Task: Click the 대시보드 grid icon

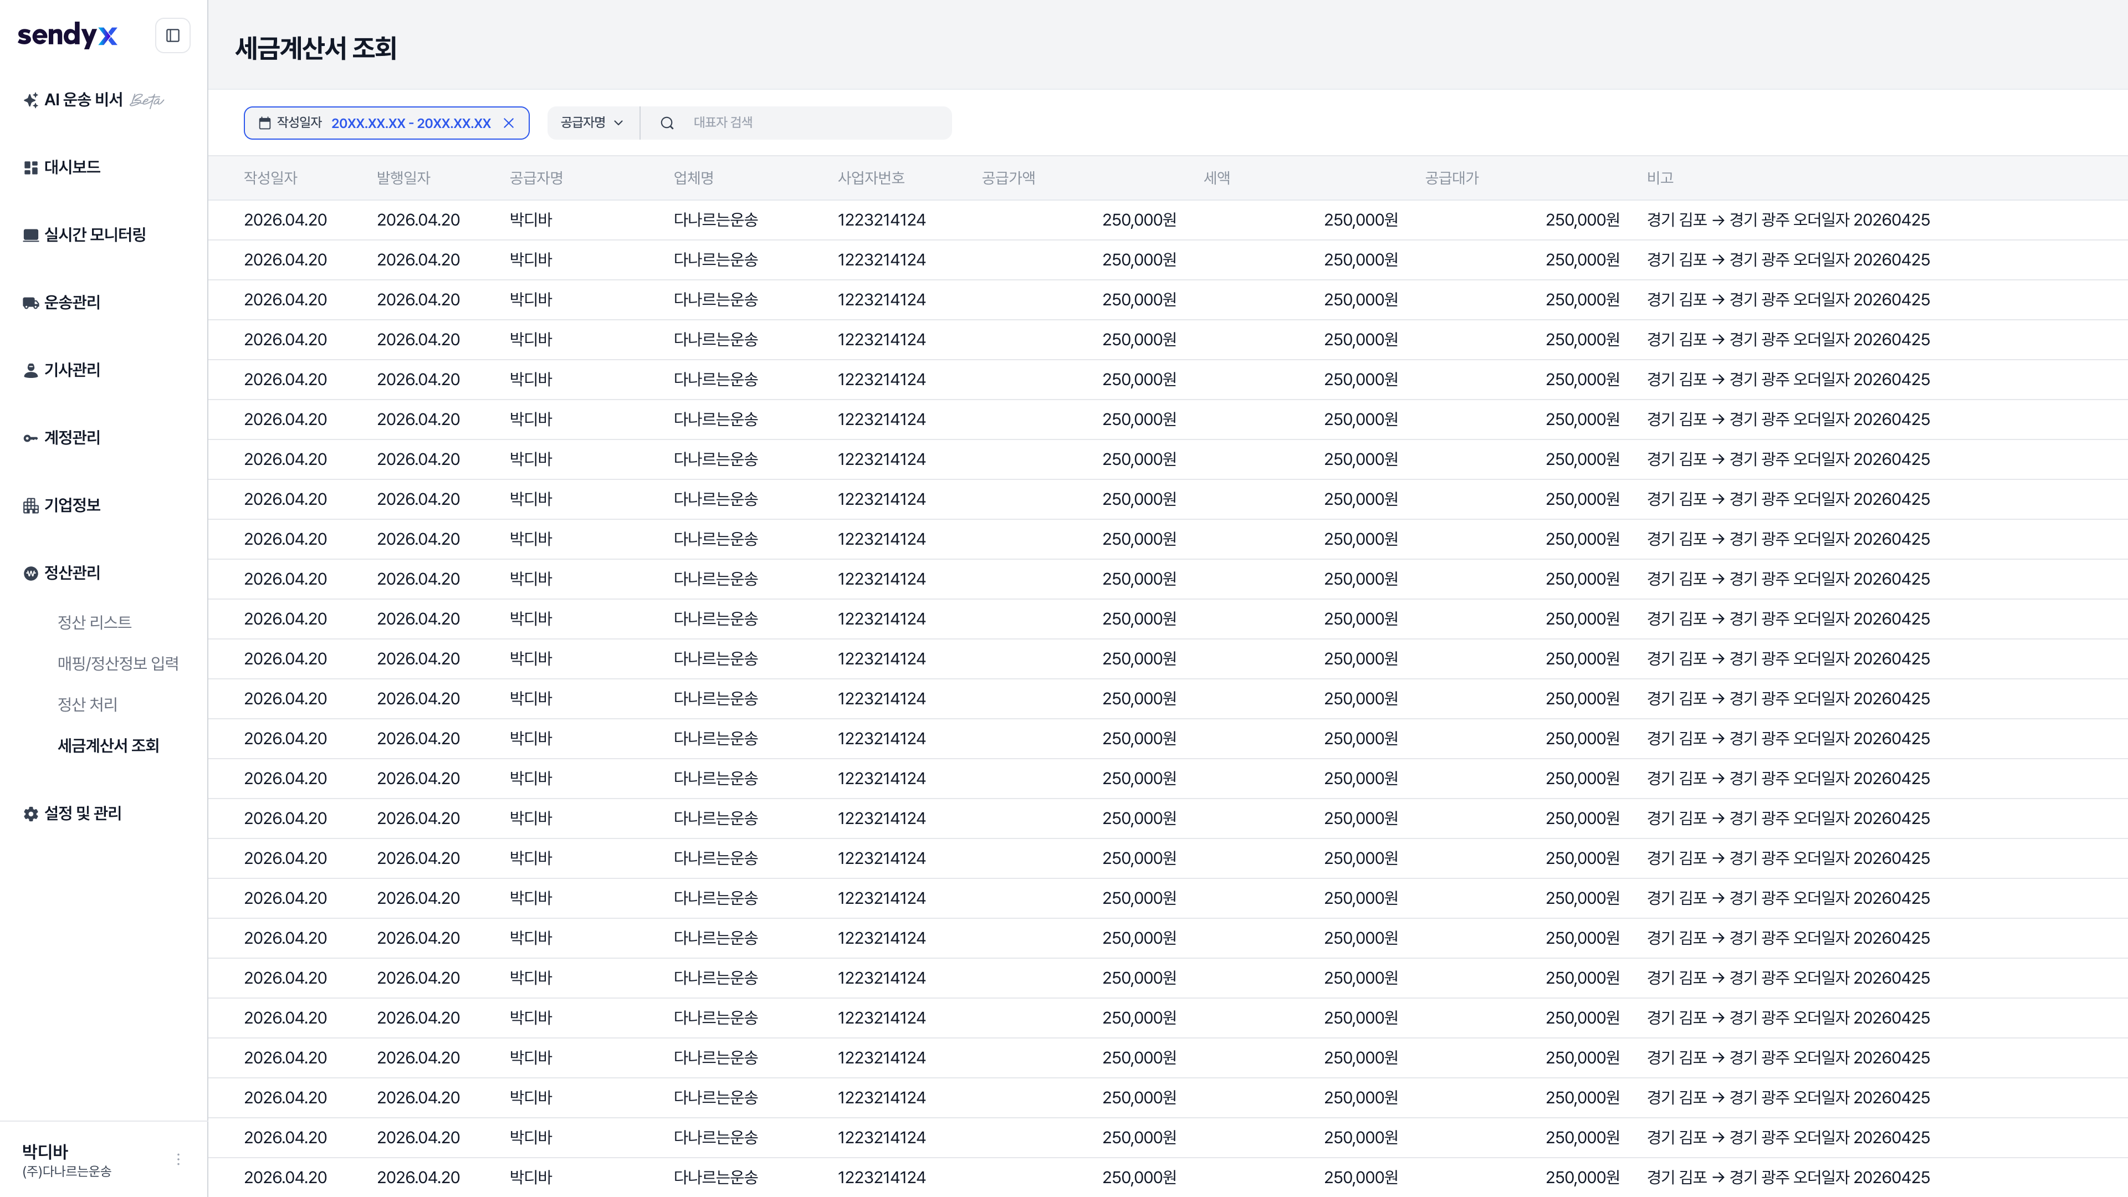Action: click(30, 168)
